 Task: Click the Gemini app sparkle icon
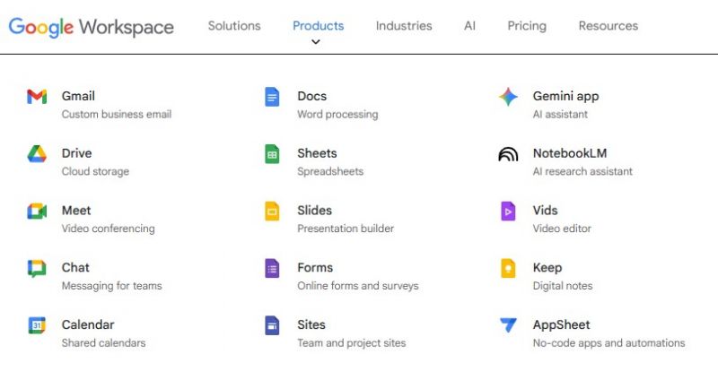tap(508, 97)
